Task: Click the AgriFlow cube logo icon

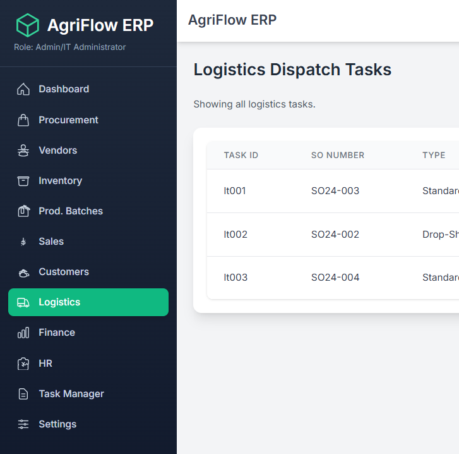Action: click(28, 25)
